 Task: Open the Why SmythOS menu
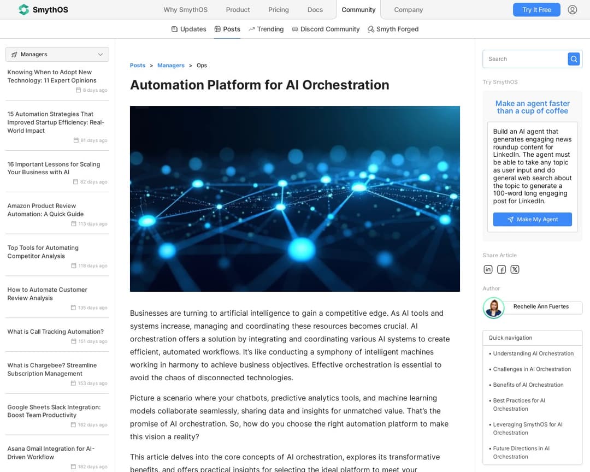(185, 10)
